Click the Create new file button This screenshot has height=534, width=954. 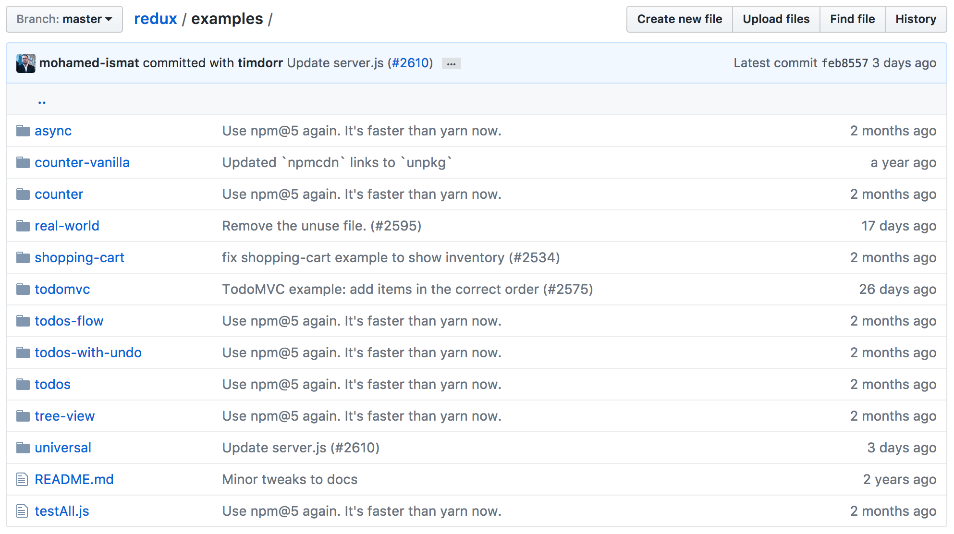[679, 19]
